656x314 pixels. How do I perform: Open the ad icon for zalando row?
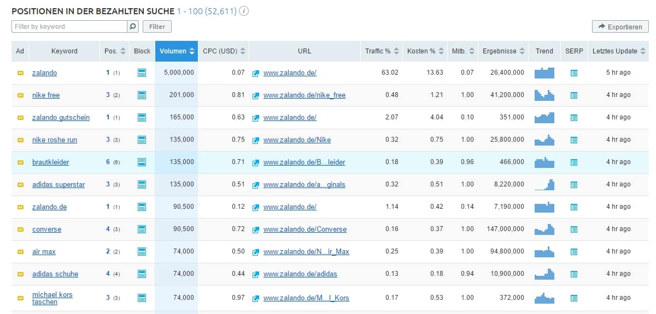tap(20, 73)
